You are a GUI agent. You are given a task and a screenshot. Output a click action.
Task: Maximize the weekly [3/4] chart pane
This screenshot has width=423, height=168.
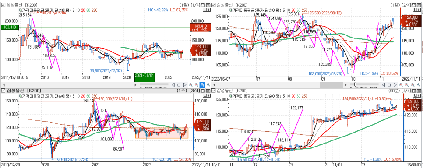[203, 91]
